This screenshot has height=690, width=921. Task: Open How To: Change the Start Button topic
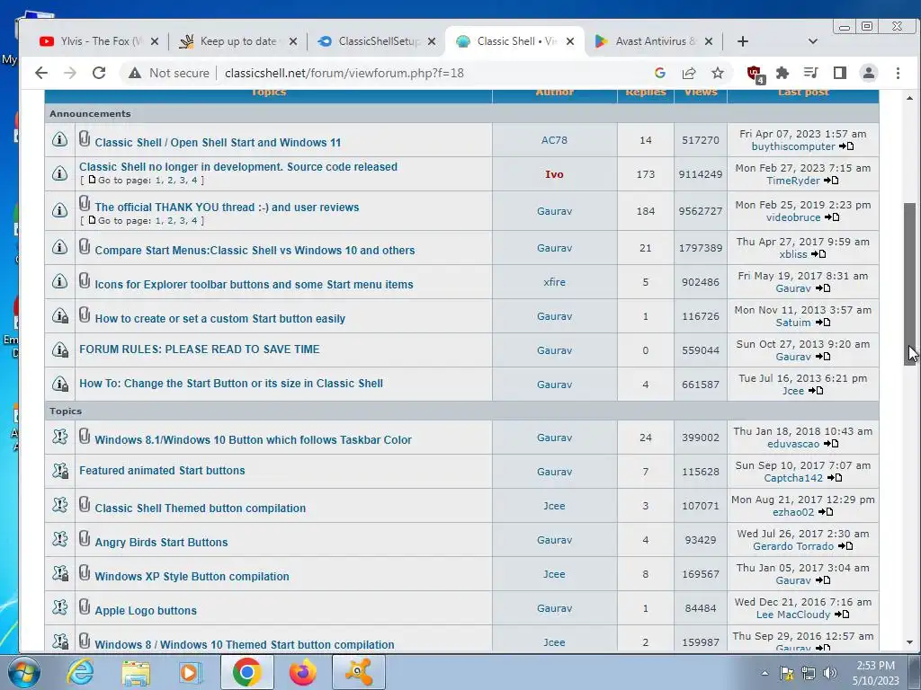tap(231, 383)
